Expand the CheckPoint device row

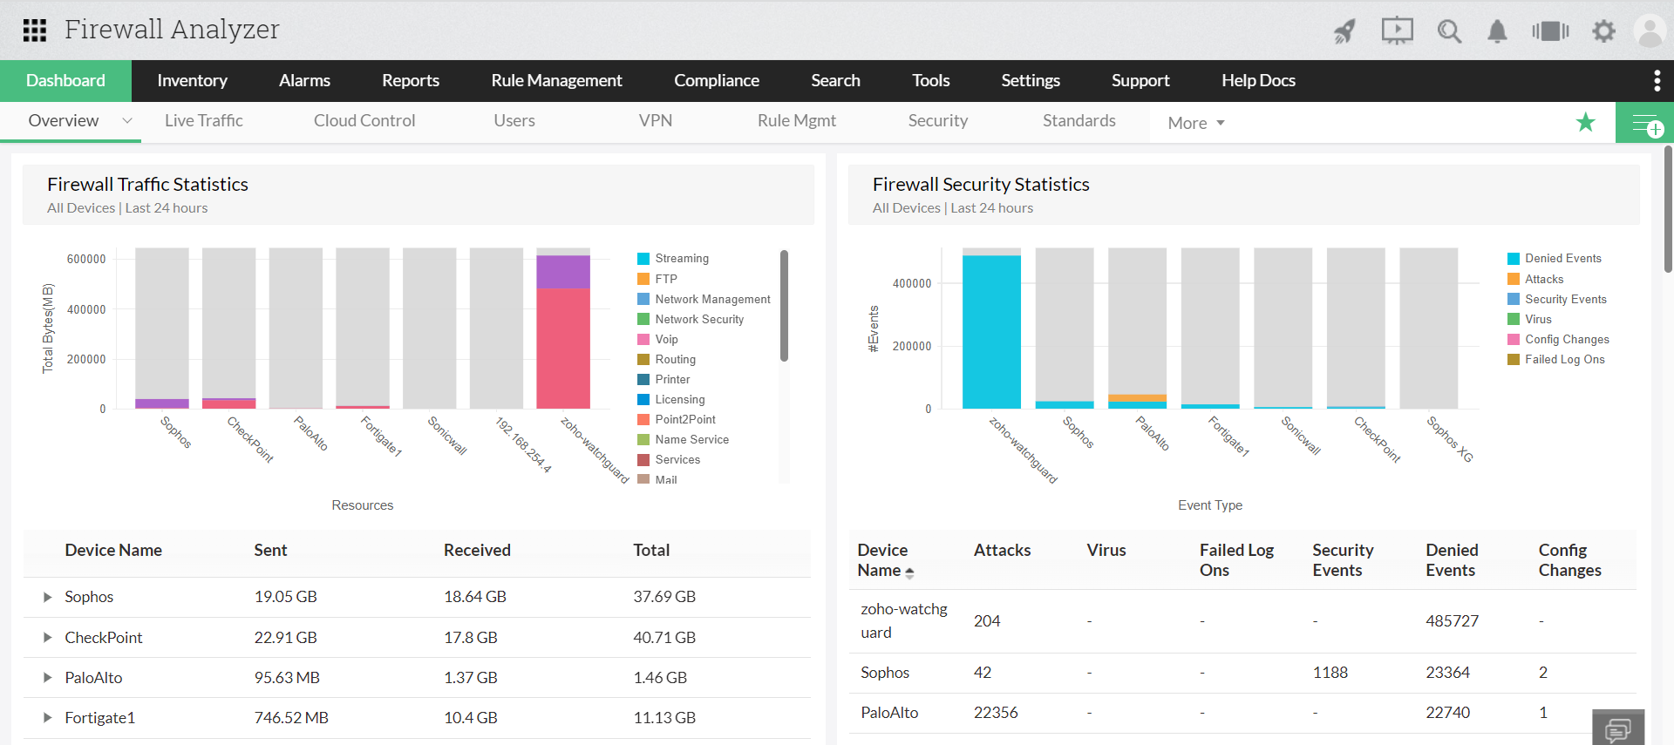coord(48,638)
